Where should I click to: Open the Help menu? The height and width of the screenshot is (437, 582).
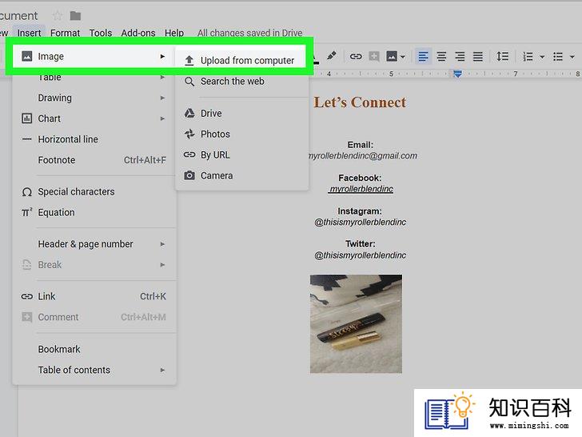174,33
